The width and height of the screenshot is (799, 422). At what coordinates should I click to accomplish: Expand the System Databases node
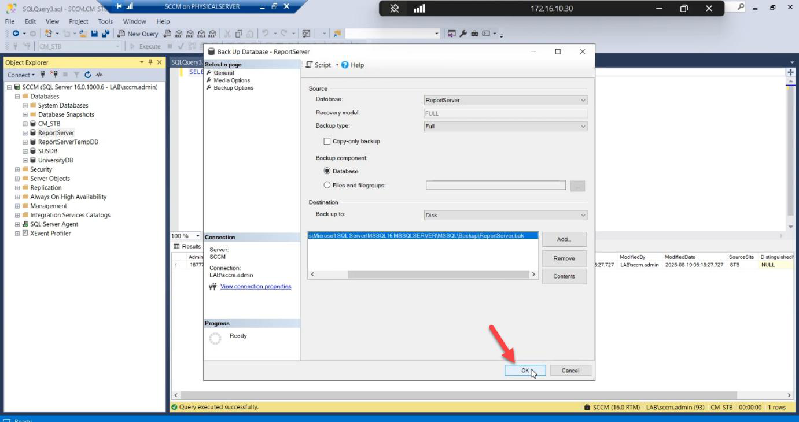(25, 106)
